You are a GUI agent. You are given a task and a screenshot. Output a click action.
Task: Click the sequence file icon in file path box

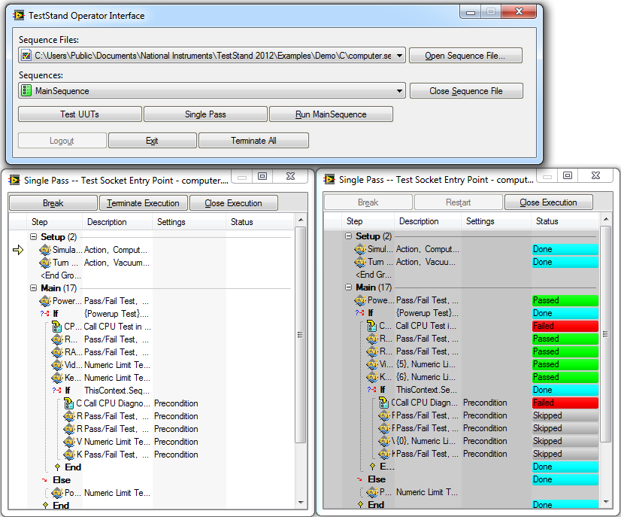[x=26, y=56]
